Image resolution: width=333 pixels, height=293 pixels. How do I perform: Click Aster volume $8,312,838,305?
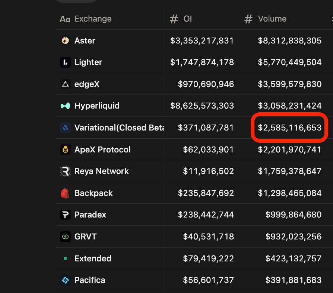pos(289,41)
